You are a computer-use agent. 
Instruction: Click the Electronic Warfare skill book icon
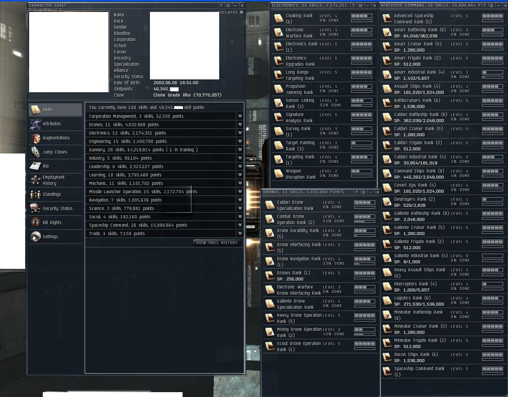[x=279, y=32]
